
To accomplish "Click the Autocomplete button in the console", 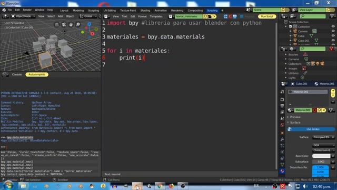I will (37, 74).
